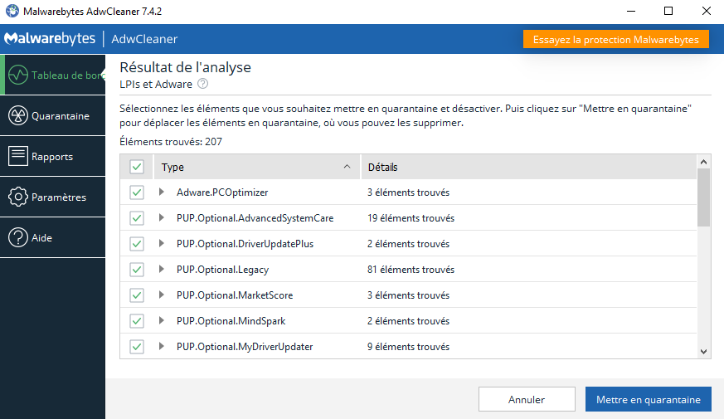This screenshot has height=419, width=724.
Task: Click Essayez la protection Malwarebytes button
Action: coord(616,39)
